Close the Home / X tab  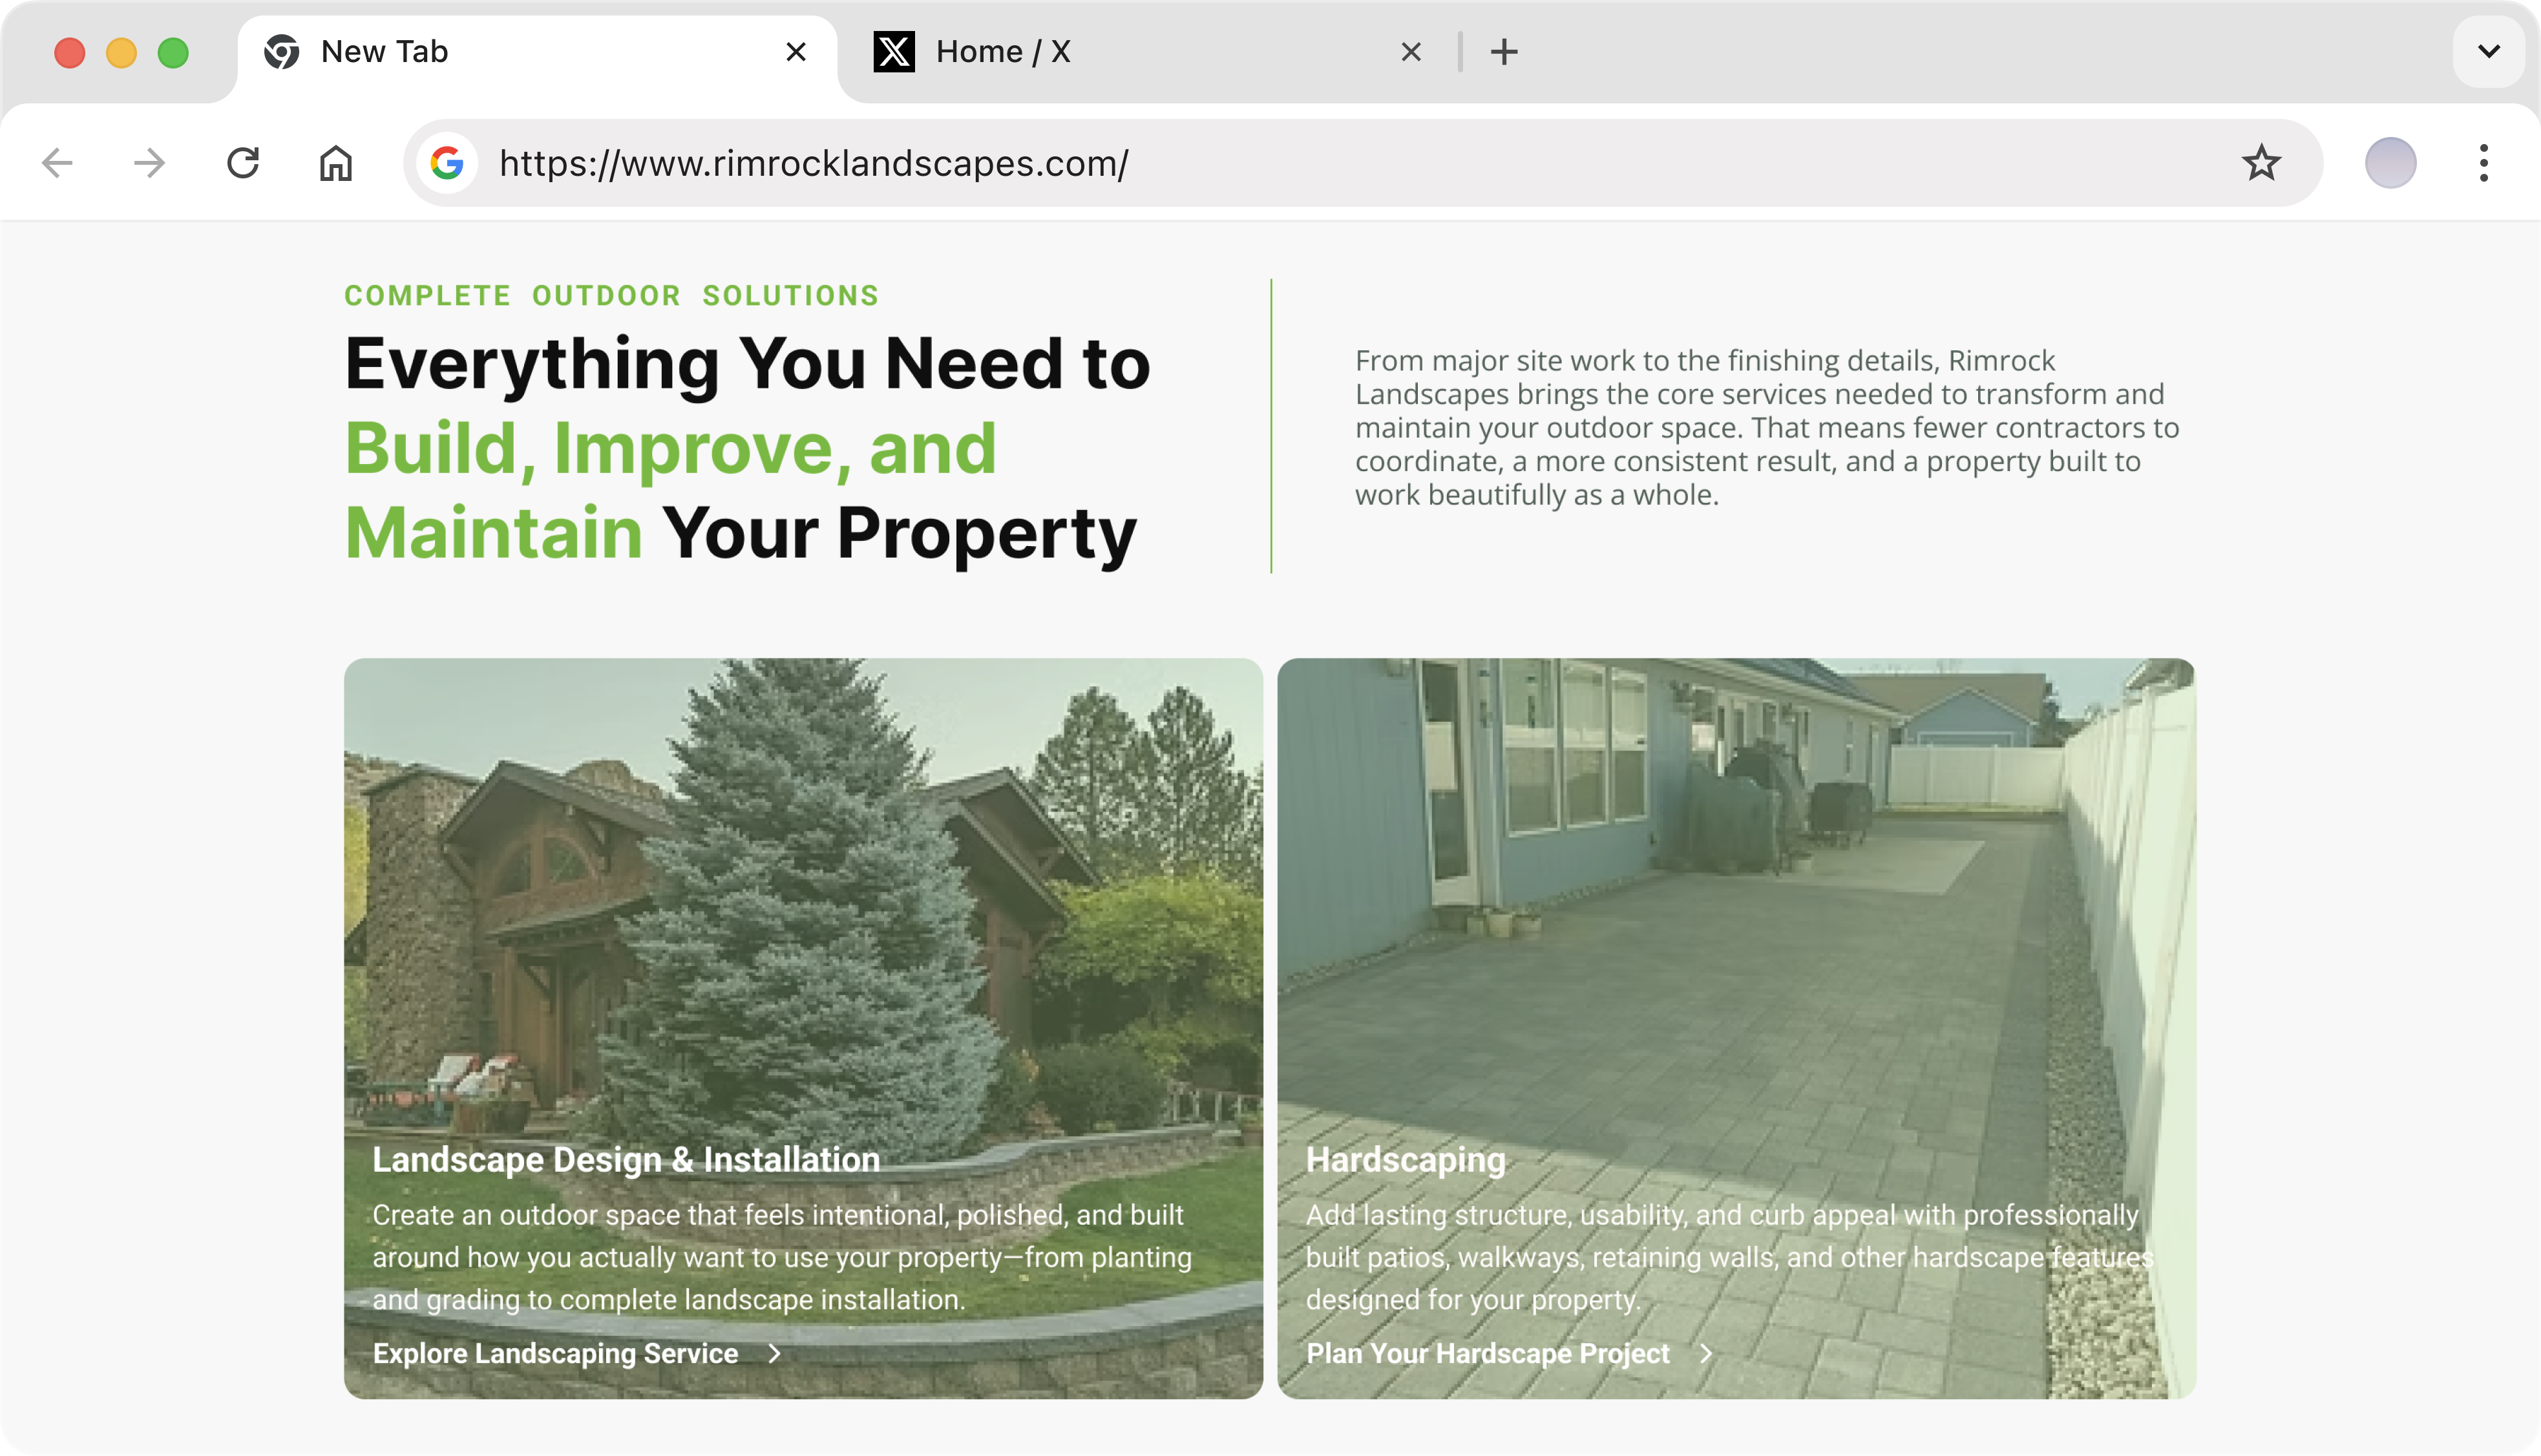[1411, 52]
